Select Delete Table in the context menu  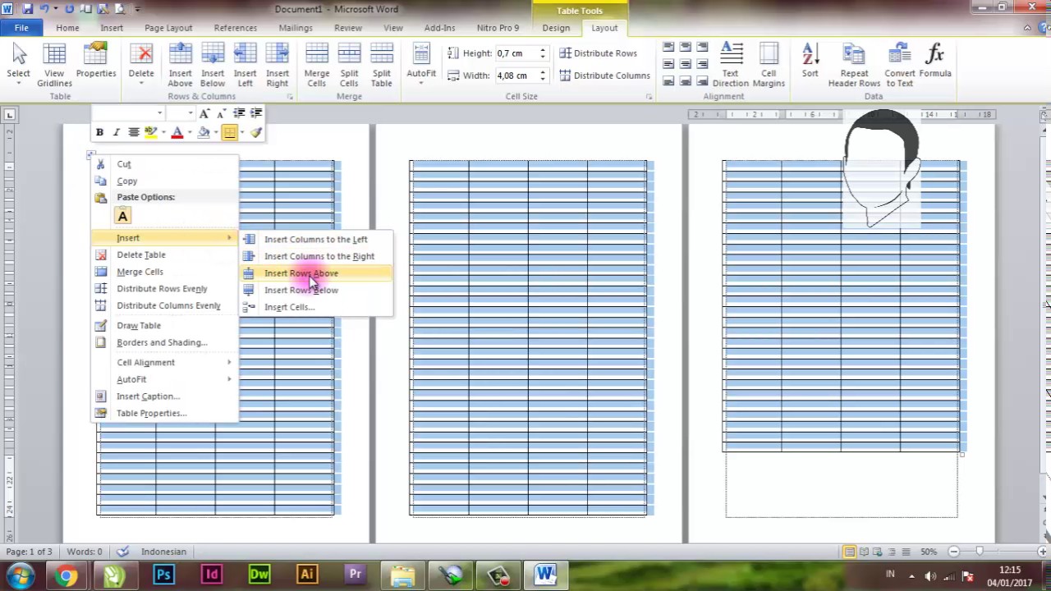164,254
